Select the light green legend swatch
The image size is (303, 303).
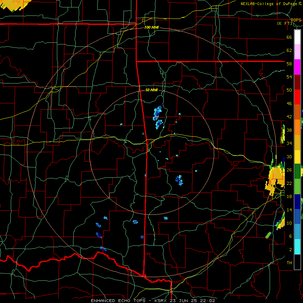pos(297,187)
